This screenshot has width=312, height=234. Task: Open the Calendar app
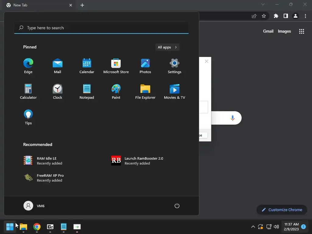point(87,66)
